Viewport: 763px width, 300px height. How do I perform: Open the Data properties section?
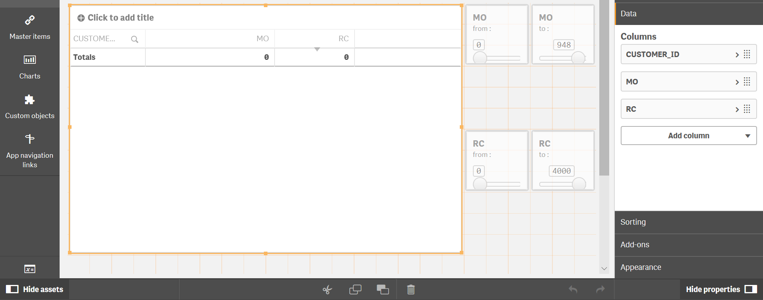point(689,13)
